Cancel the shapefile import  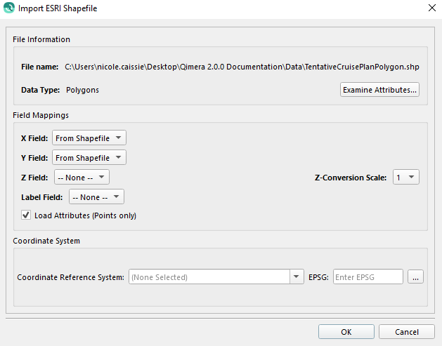pyautogui.click(x=406, y=332)
